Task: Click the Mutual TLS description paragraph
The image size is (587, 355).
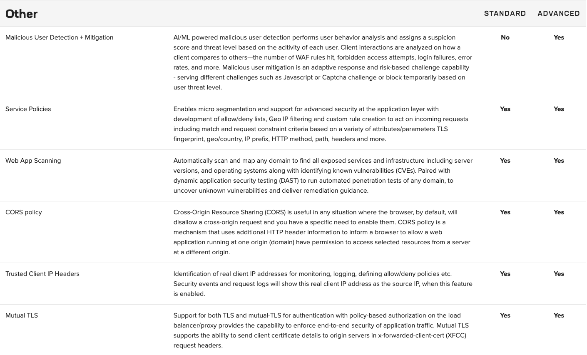Action: (x=321, y=330)
